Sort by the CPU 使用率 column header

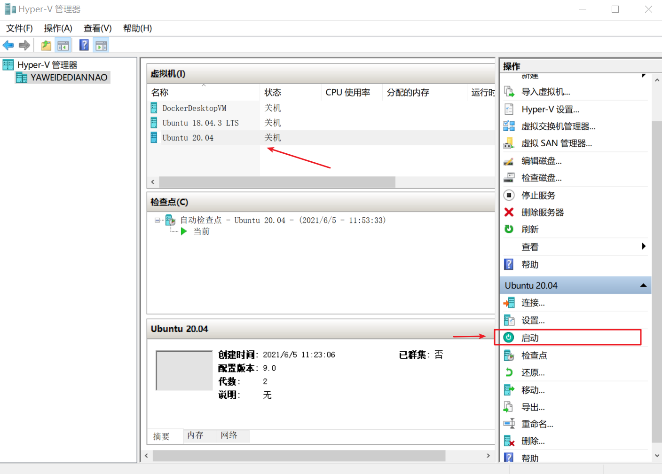coord(352,92)
